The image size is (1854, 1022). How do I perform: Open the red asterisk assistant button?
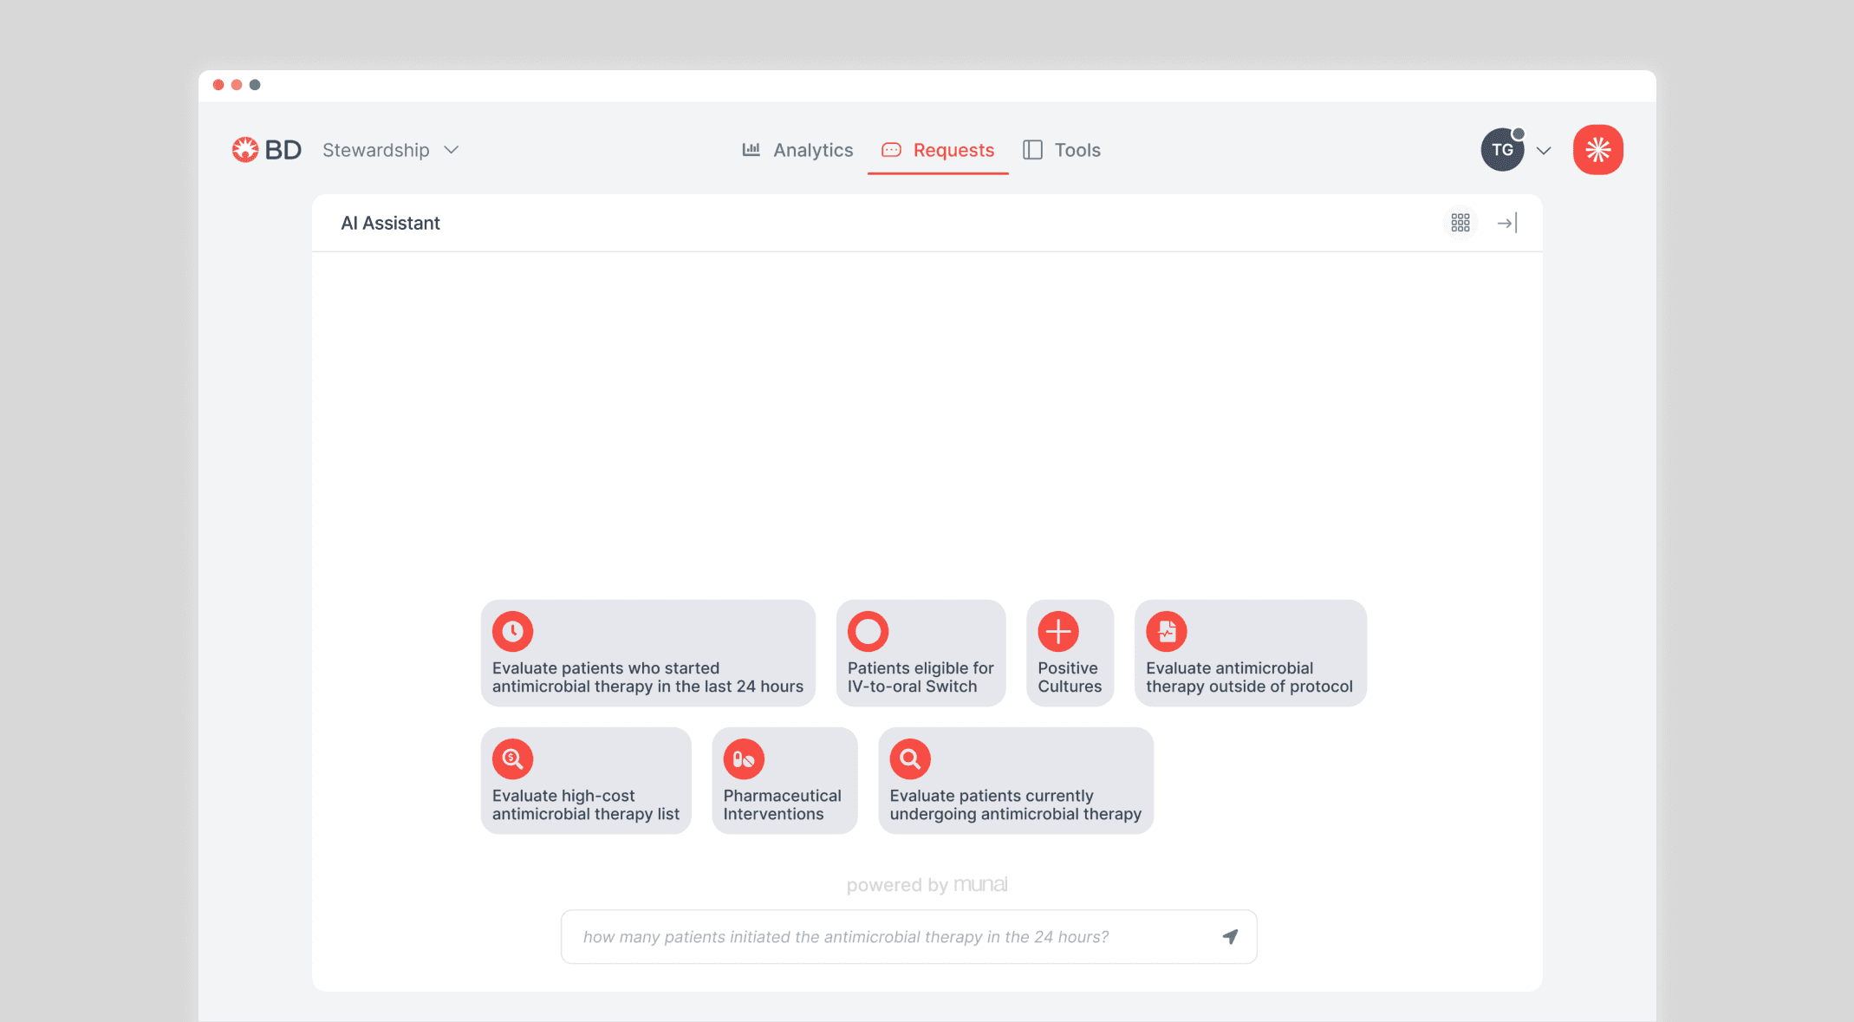(x=1597, y=150)
